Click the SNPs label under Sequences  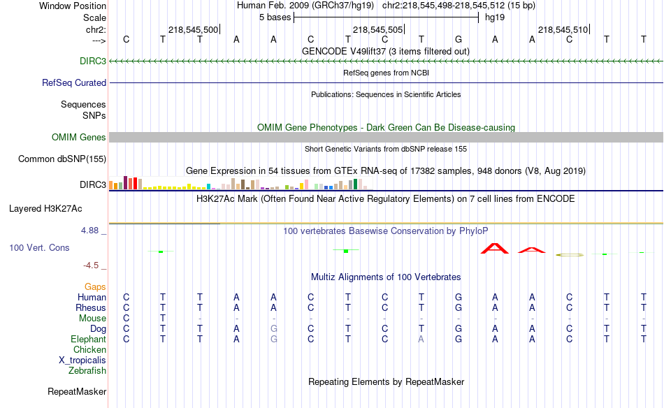[x=94, y=115]
